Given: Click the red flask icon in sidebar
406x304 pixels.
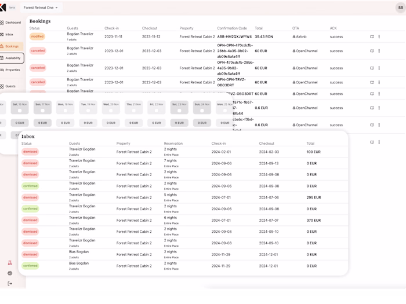Looking at the screenshot, I should click(10, 263).
